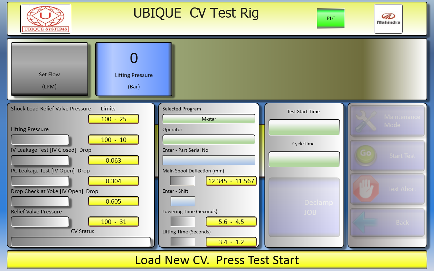This screenshot has width=434, height=271.
Task: Click the Mahindra logo
Action: click(388, 19)
